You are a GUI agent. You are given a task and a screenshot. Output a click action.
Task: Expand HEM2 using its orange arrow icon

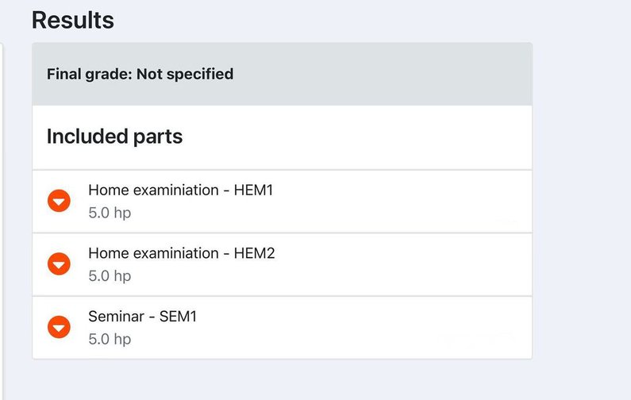coord(60,263)
